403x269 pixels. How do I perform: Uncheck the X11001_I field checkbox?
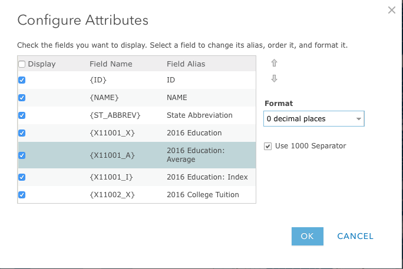pos(22,177)
